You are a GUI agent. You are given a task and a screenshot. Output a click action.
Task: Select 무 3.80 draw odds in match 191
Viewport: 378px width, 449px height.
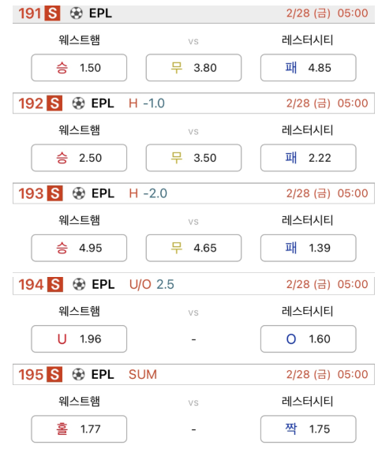click(x=193, y=68)
